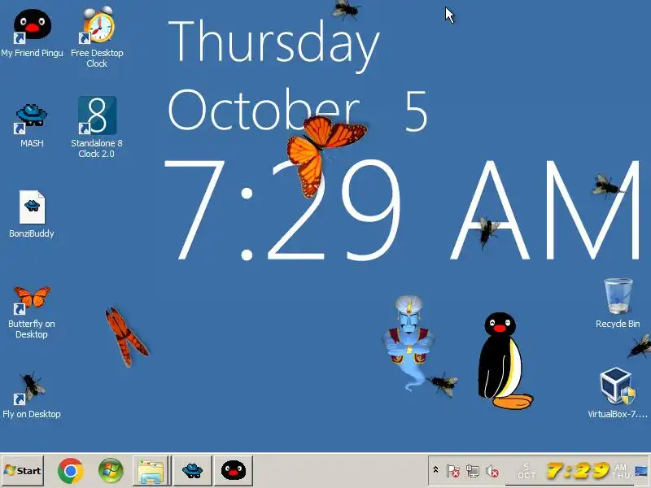Viewport: 651px width, 488px height.
Task: Open the Recycle Bin icon
Action: [x=618, y=303]
